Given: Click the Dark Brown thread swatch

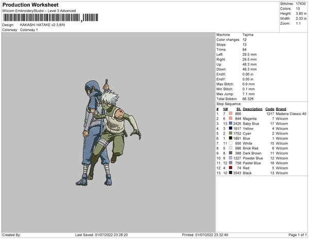Looking at the screenshot, I should click(x=231, y=153).
